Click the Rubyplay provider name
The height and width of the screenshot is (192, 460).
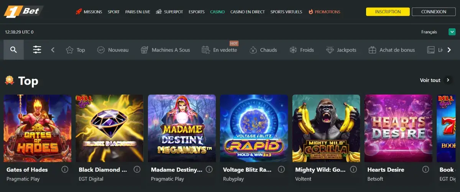click(x=233, y=179)
